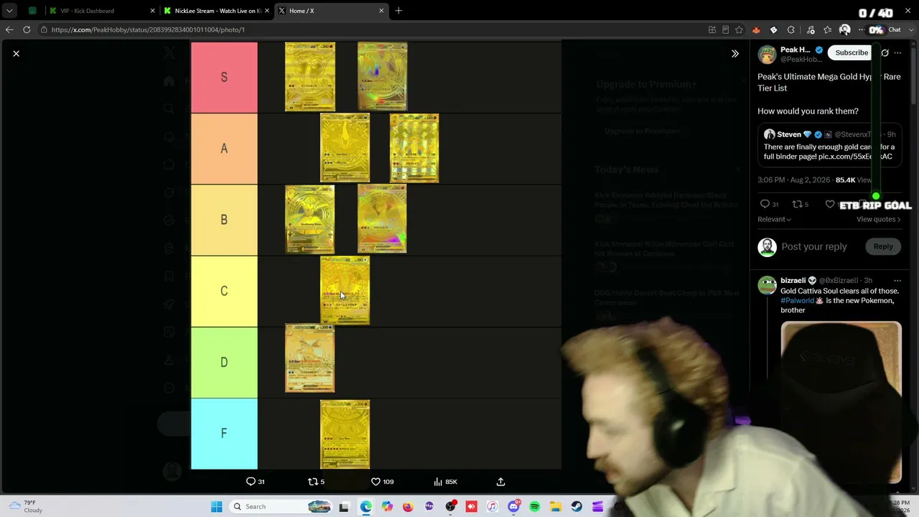This screenshot has height=517, width=919.
Task: Open the pic.x.com link in quoted post
Action: [x=855, y=157]
